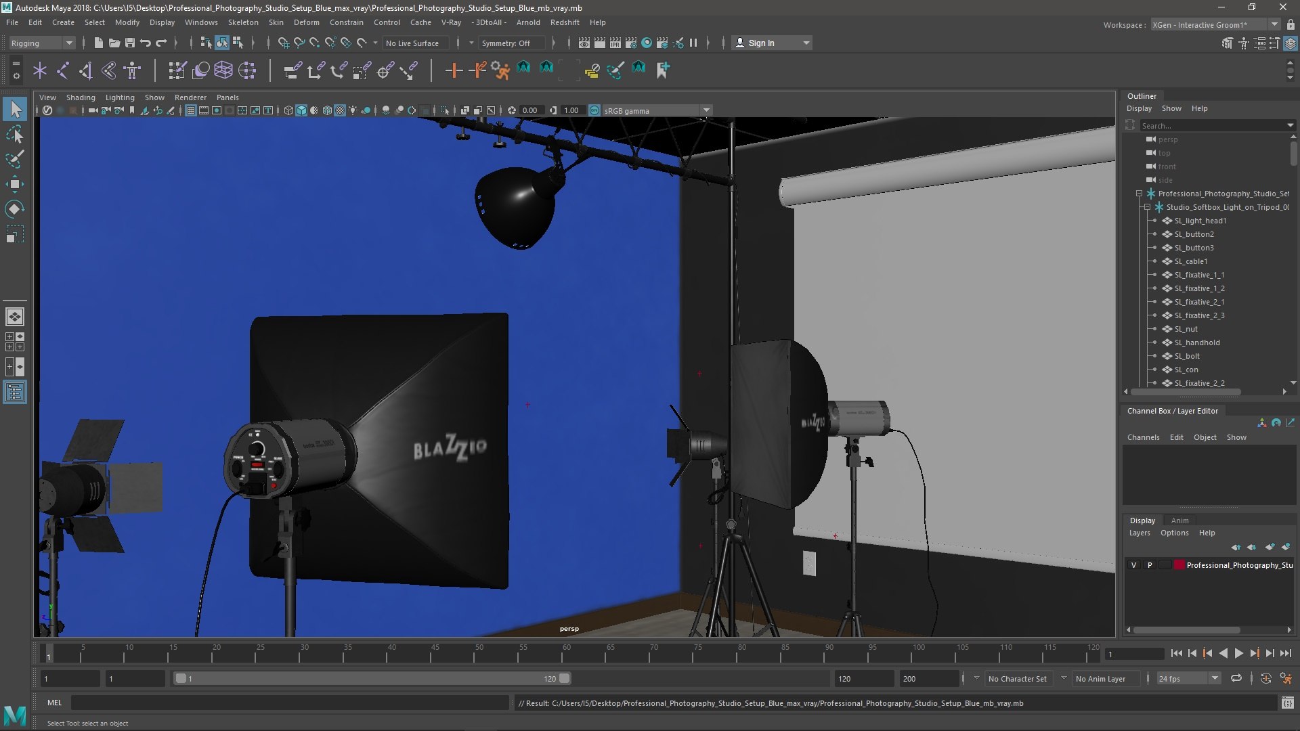Select SL_handhold in the Outliner
This screenshot has height=731, width=1300.
[x=1196, y=342]
